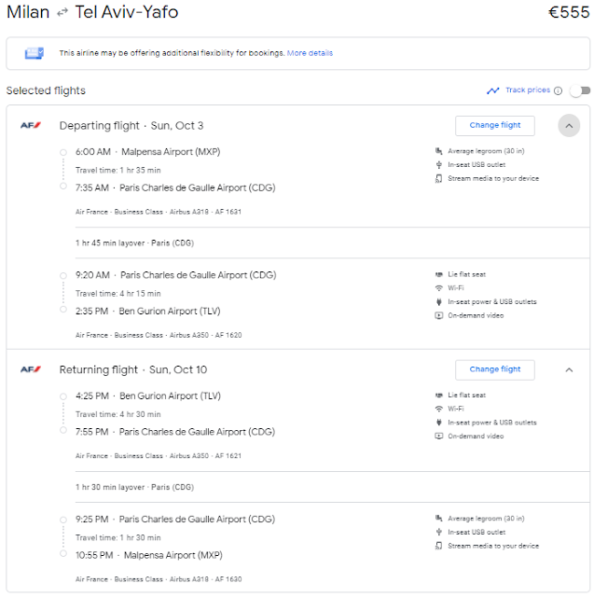Click the 9:25 PM Paris Charles de Gaulle departure
The width and height of the screenshot is (594, 597).
point(175,520)
